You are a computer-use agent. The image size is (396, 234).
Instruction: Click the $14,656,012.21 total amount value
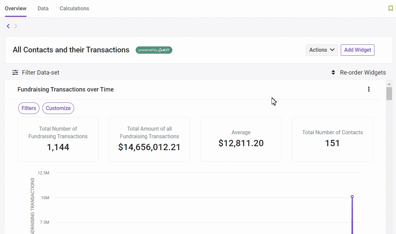[149, 147]
